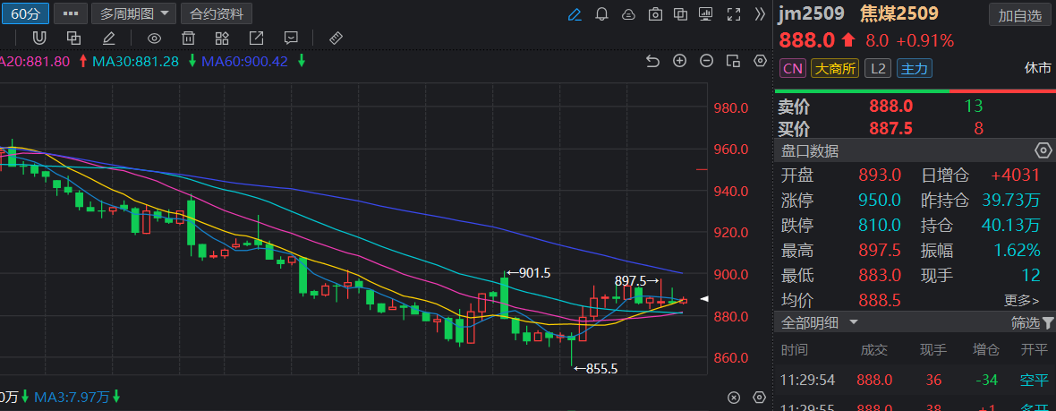
Task: Click the MA60:900.42 indicator label
Action: click(244, 61)
